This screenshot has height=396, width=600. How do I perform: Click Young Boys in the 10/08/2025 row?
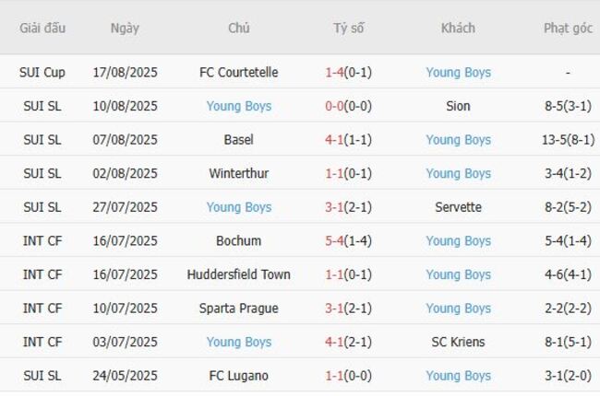tap(238, 106)
